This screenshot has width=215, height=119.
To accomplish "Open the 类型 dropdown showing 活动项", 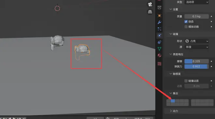I will 197,2.
